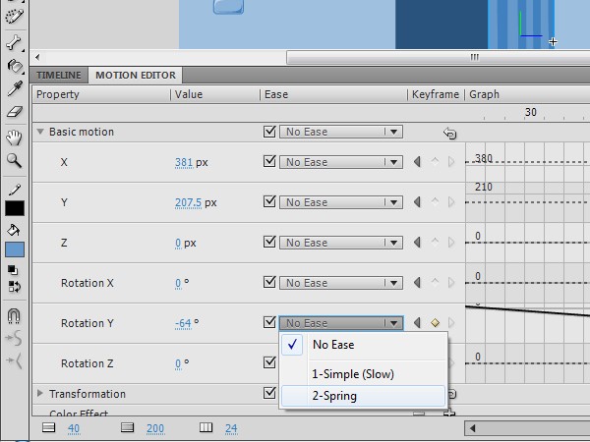Toggle the ease checkbox for Z property
This screenshot has height=442, width=590.
tap(270, 243)
